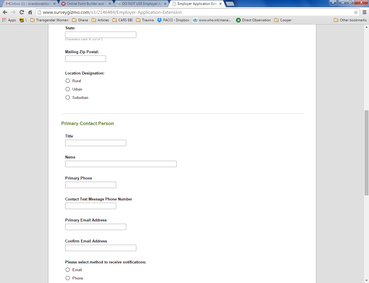The height and width of the screenshot is (283, 369).
Task: Click the Location Designation label
Action: [x=85, y=73]
